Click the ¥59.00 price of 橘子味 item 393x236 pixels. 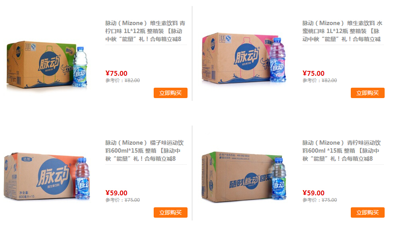(116, 193)
